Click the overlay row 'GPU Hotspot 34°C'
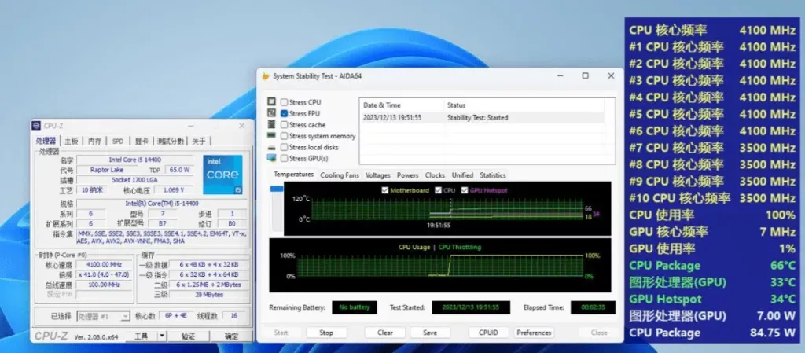This screenshot has height=353, width=805. (712, 299)
